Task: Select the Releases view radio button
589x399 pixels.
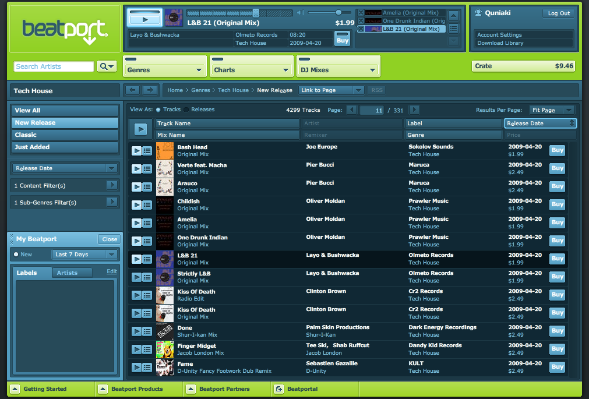Action: point(186,110)
